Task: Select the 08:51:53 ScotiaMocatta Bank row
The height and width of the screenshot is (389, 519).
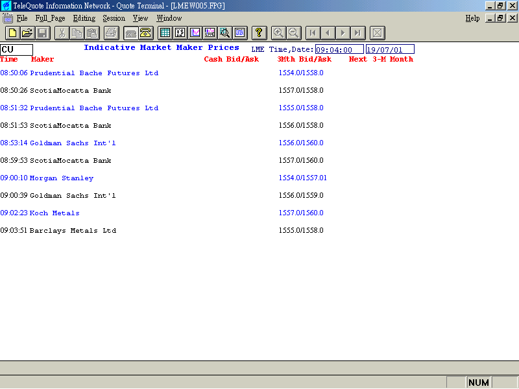Action: (x=162, y=125)
